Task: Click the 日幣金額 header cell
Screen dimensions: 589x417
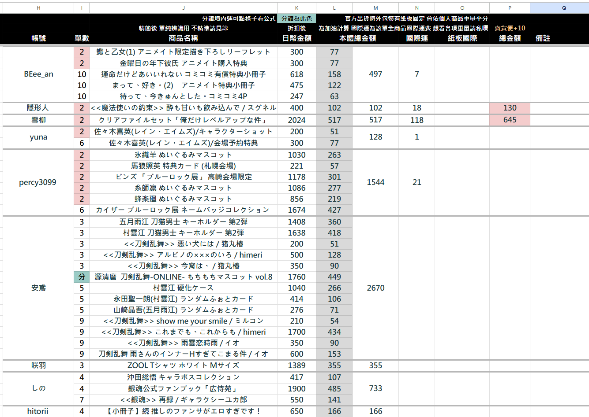Action: point(296,38)
